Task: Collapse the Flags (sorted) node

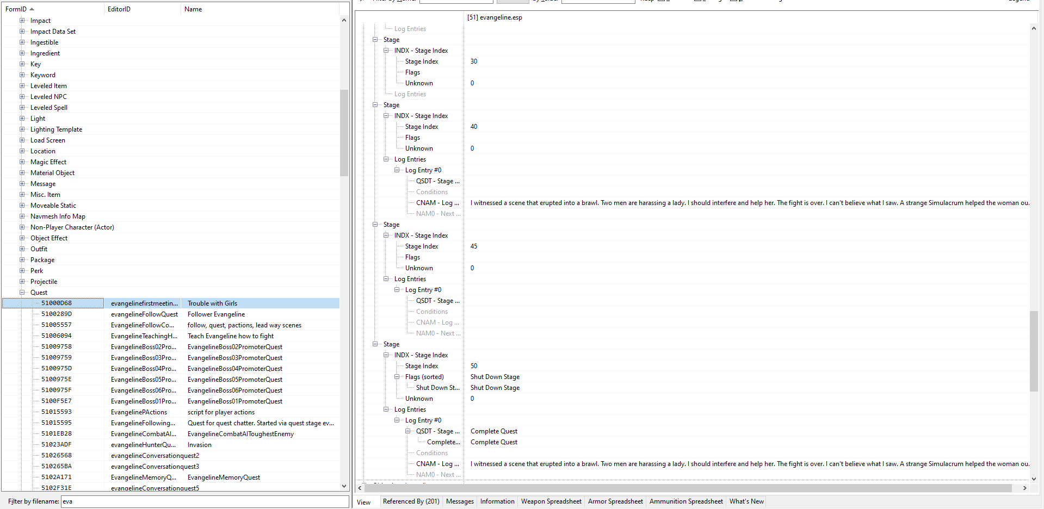Action: [x=397, y=377]
